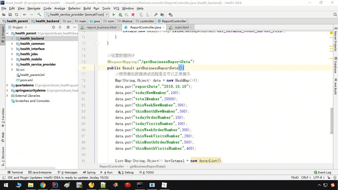The image size is (338, 190).
Task: Collapse all in the Project panel
Action: click(60, 27)
